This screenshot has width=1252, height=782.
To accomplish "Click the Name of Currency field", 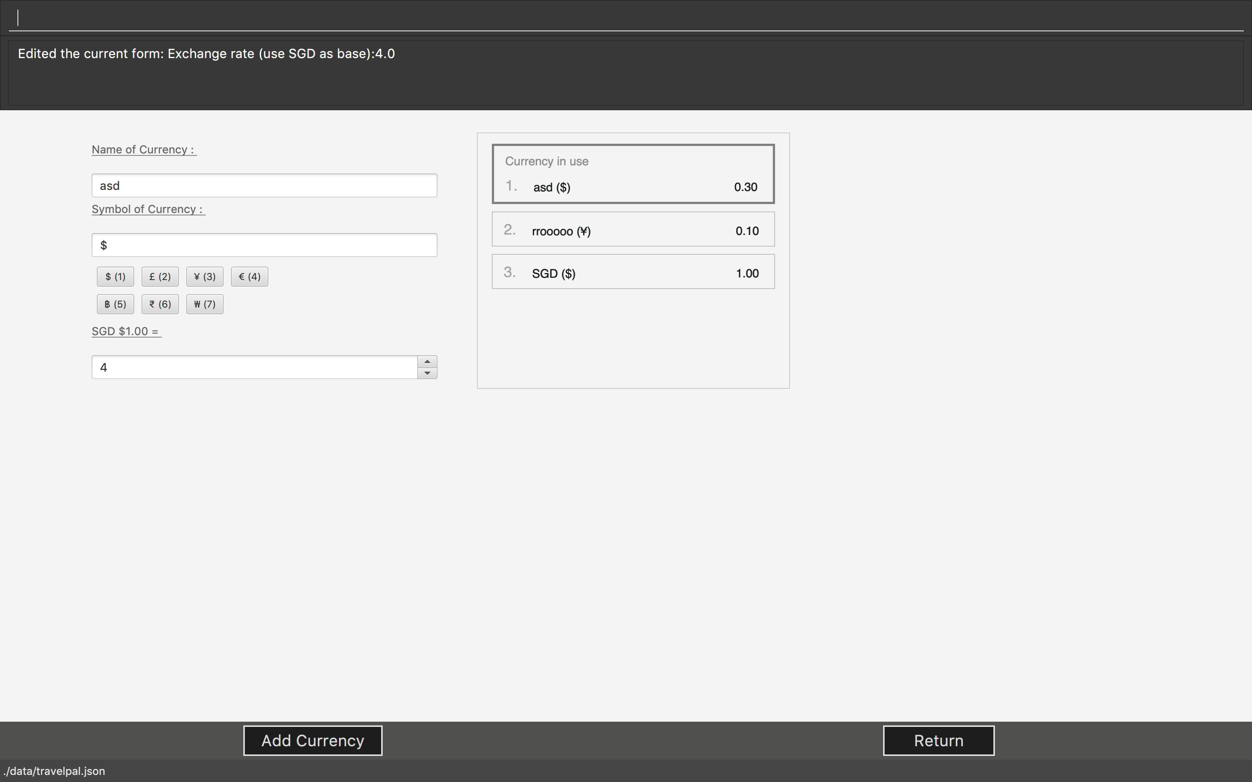I will tap(264, 186).
